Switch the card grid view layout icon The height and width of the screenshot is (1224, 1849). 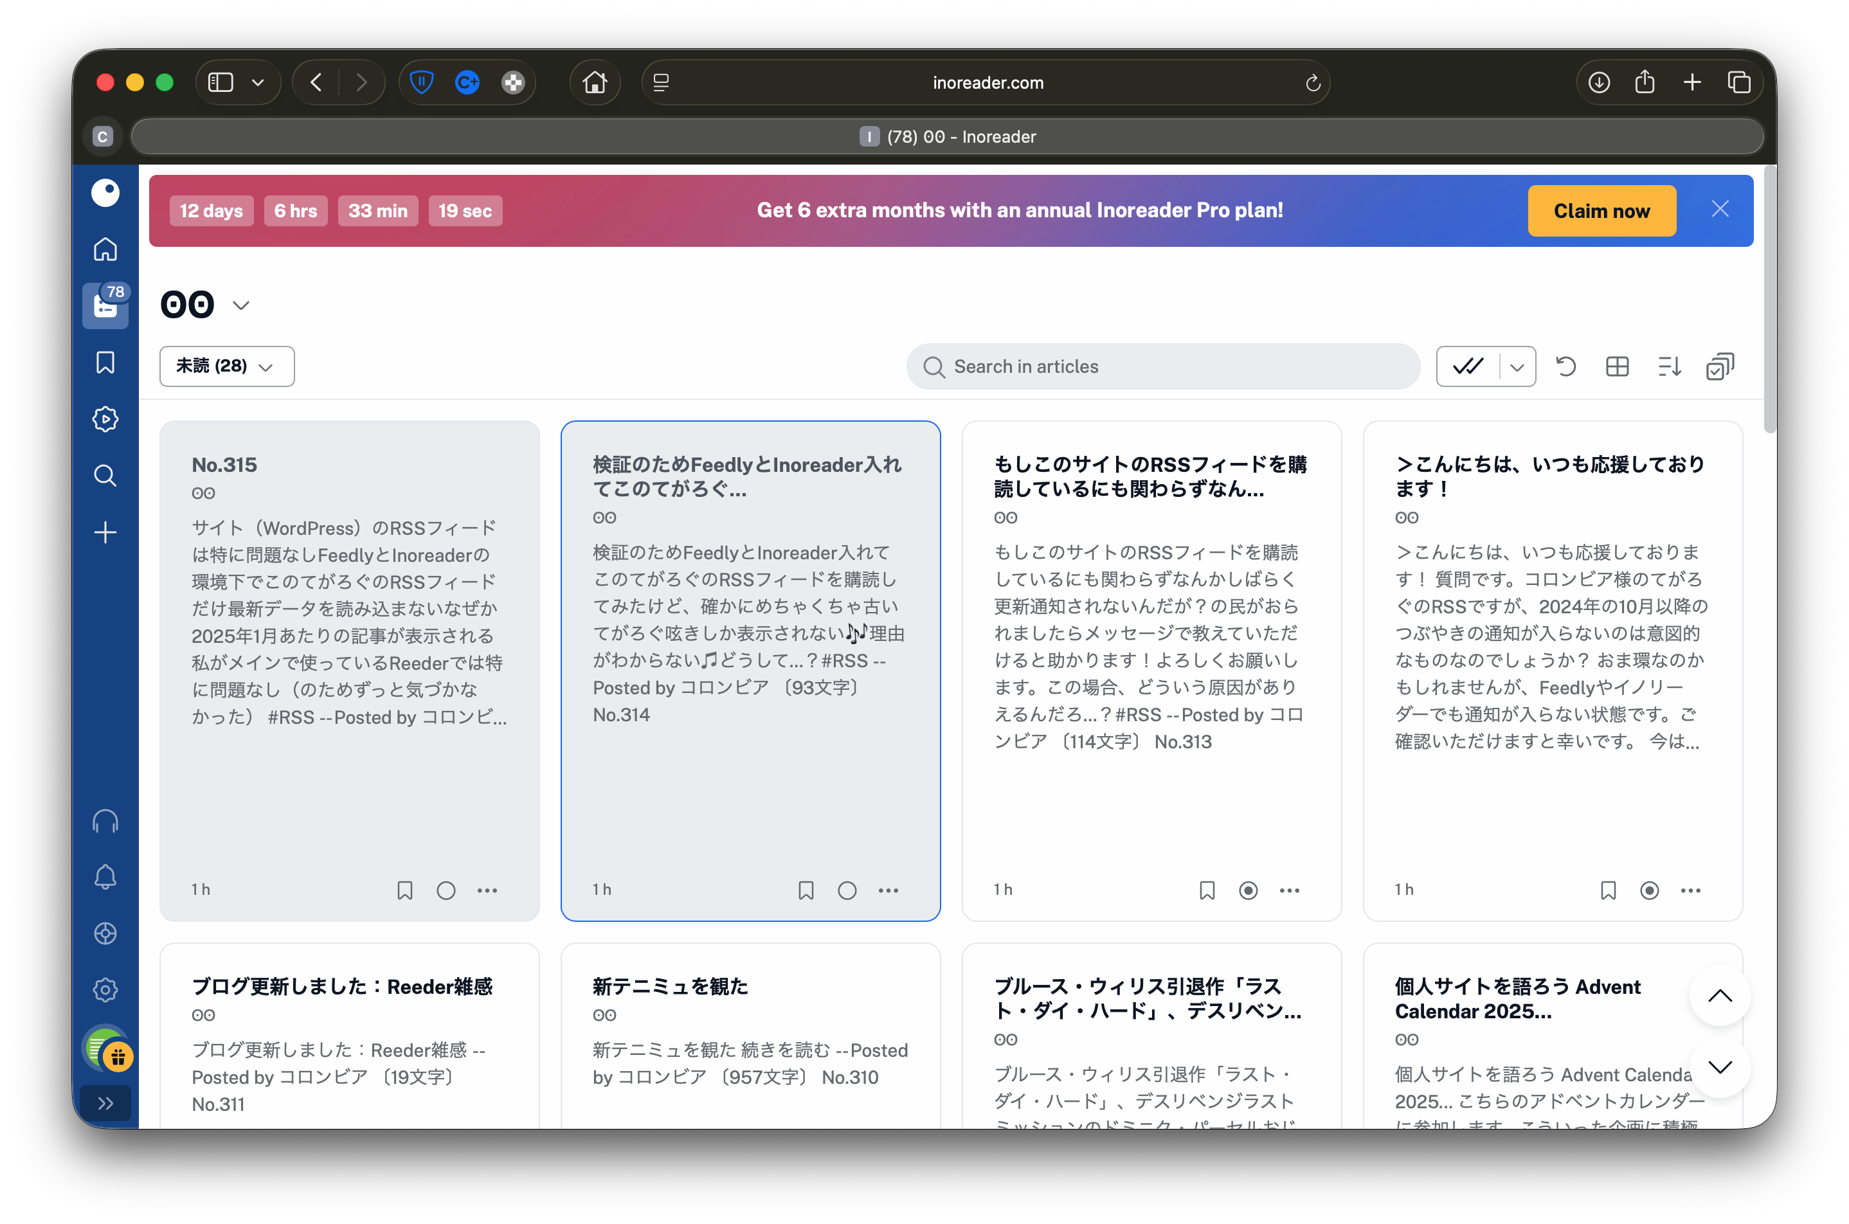coord(1617,366)
